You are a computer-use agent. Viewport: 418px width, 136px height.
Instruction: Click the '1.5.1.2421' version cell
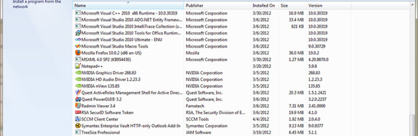(318, 93)
